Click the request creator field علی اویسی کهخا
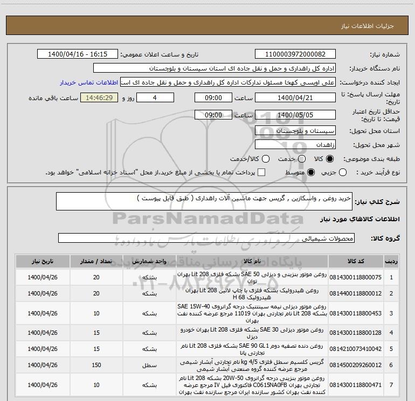The image size is (415, 401). [x=228, y=82]
